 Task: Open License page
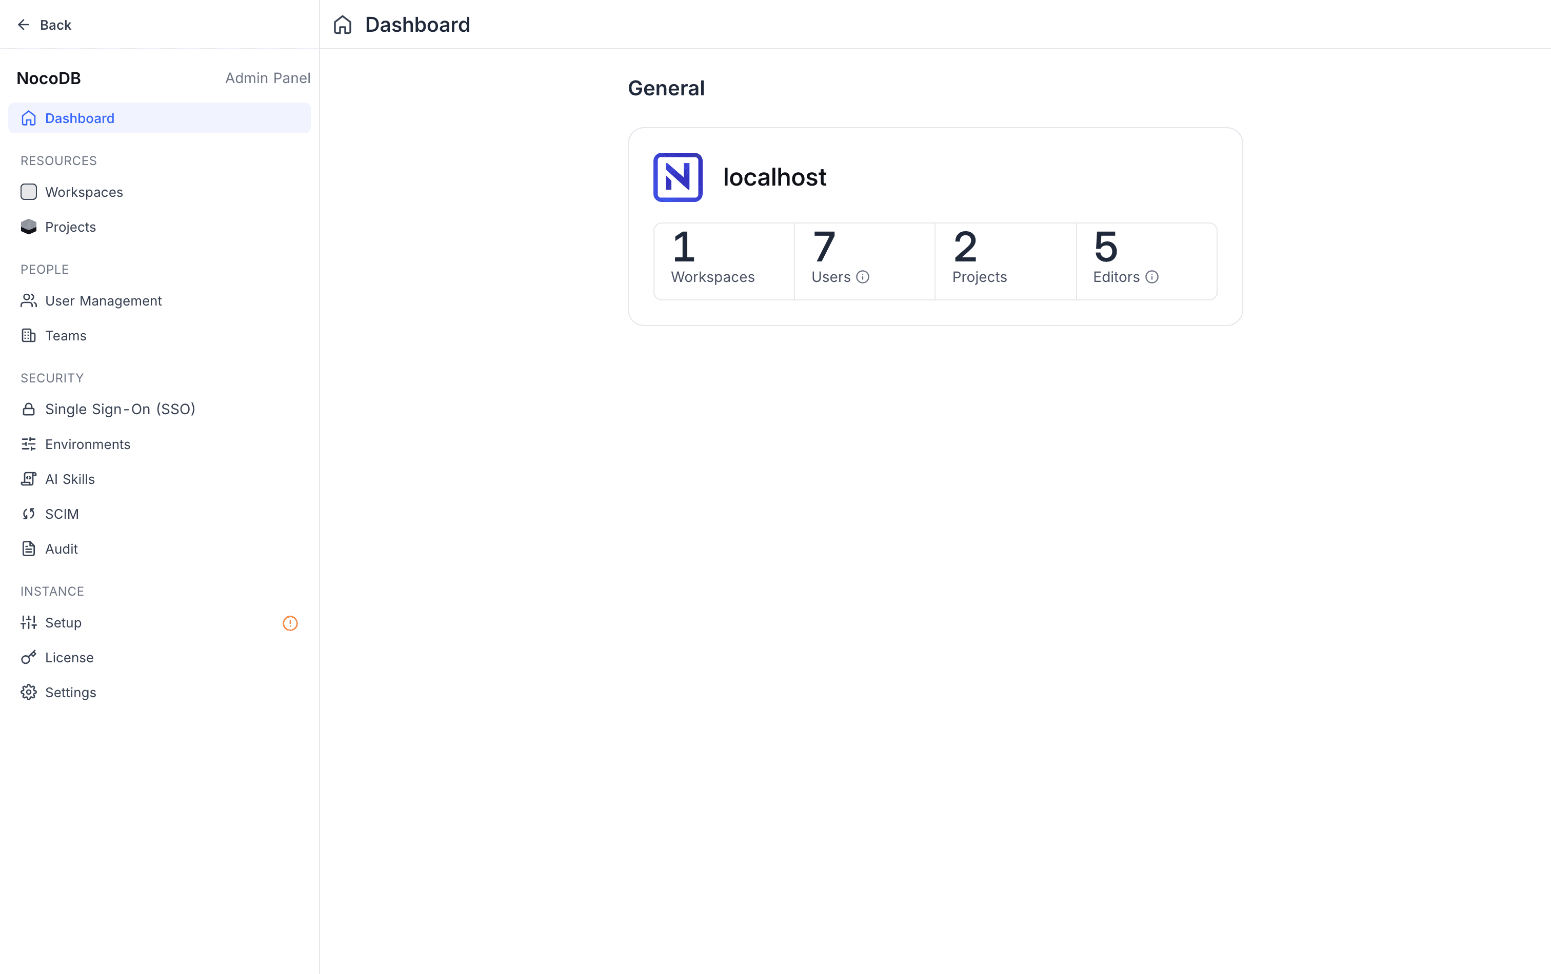pyautogui.click(x=159, y=657)
